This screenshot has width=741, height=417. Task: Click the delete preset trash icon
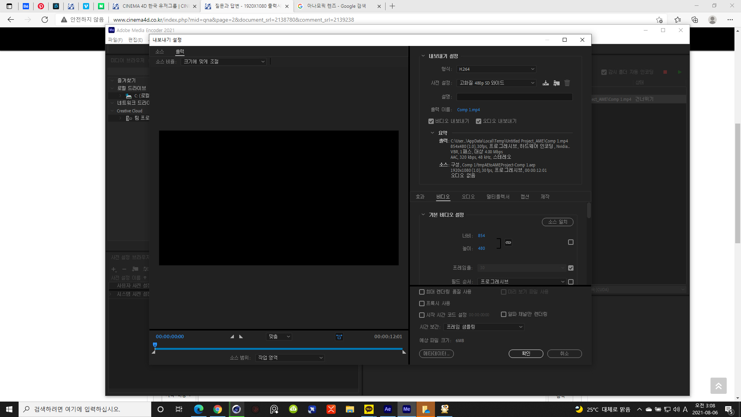point(567,83)
